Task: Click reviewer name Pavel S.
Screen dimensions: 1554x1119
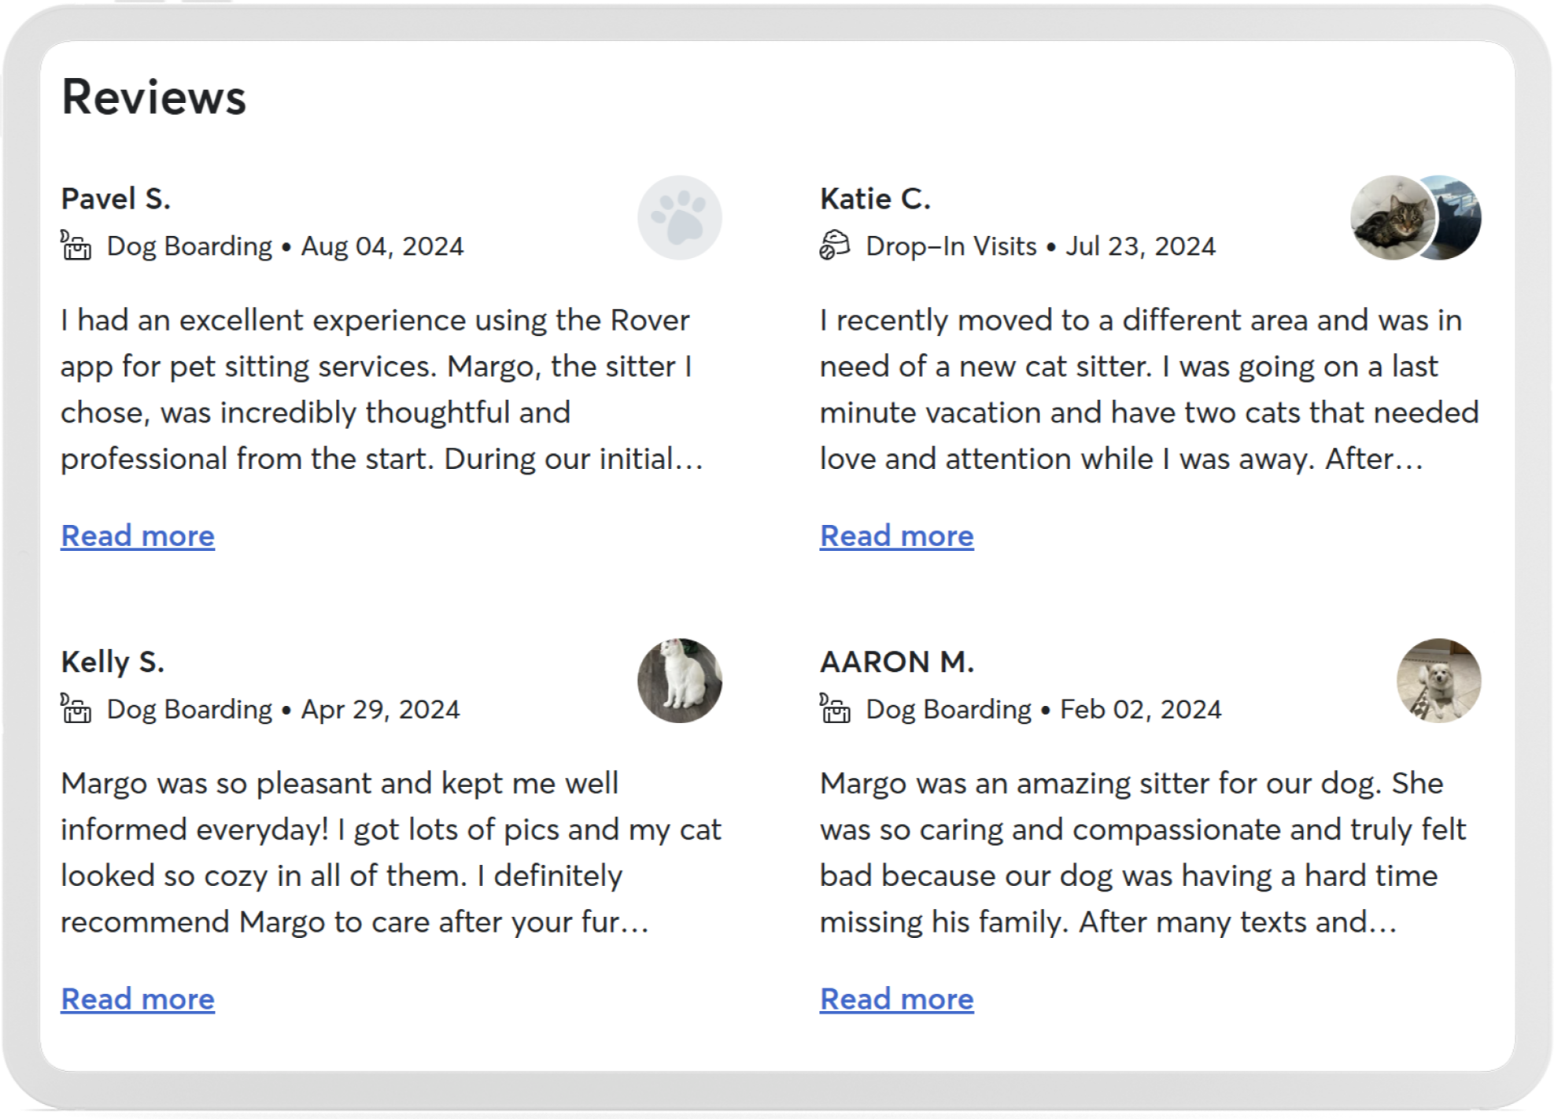Action: (x=116, y=199)
